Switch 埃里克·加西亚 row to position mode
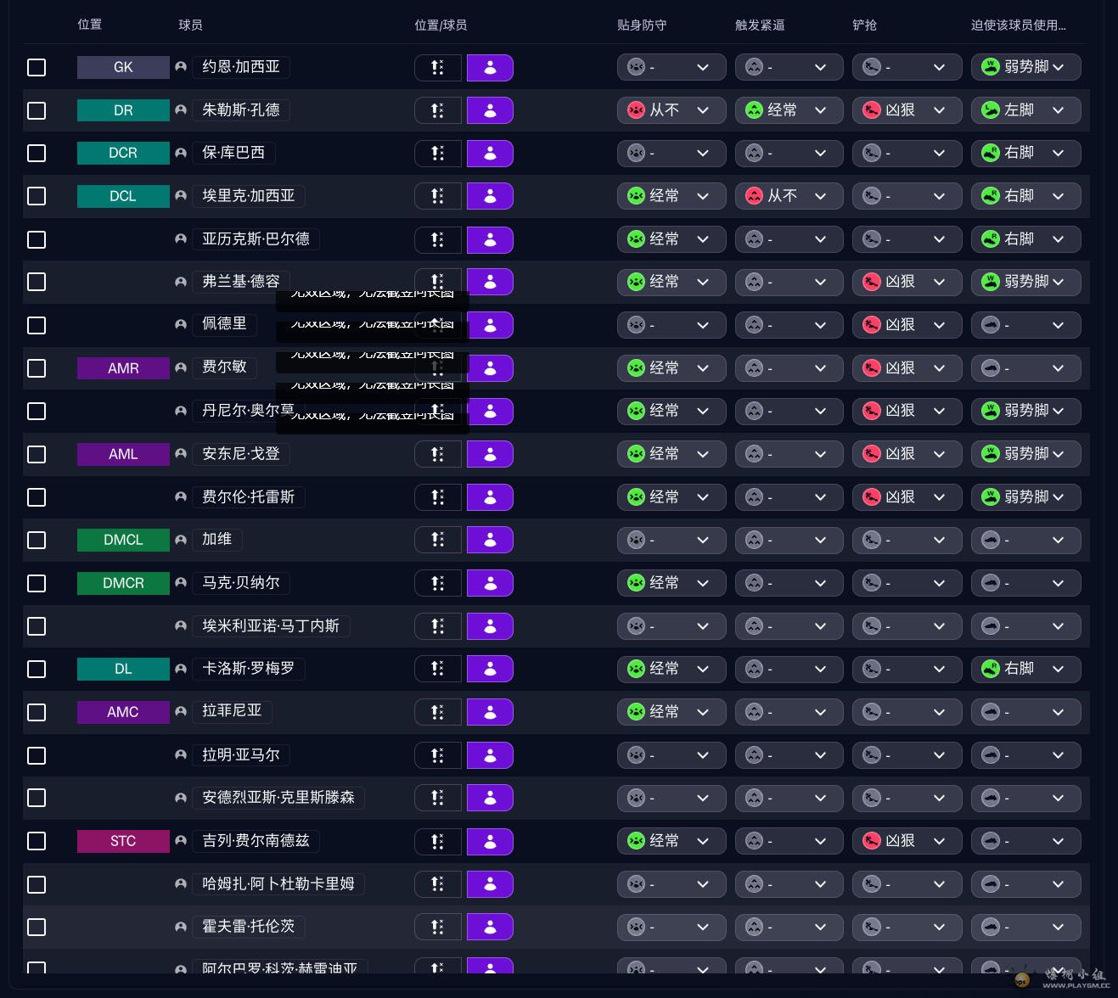This screenshot has height=998, width=1118. click(x=438, y=196)
